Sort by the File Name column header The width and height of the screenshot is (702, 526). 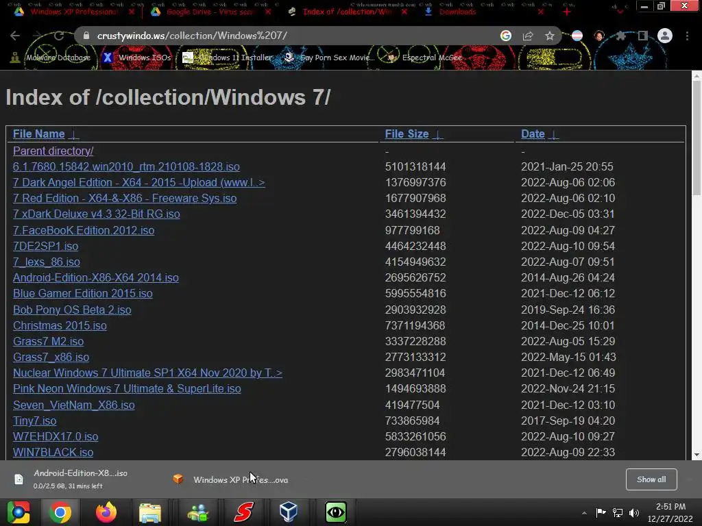click(39, 134)
